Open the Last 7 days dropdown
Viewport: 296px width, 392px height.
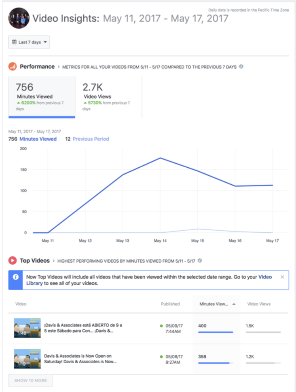pyautogui.click(x=29, y=42)
